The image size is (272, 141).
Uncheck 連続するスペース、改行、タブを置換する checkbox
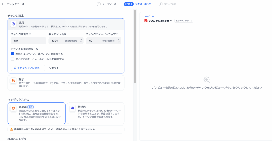click(12, 54)
